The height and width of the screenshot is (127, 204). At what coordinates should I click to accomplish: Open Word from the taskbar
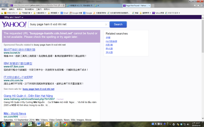tap(39, 124)
